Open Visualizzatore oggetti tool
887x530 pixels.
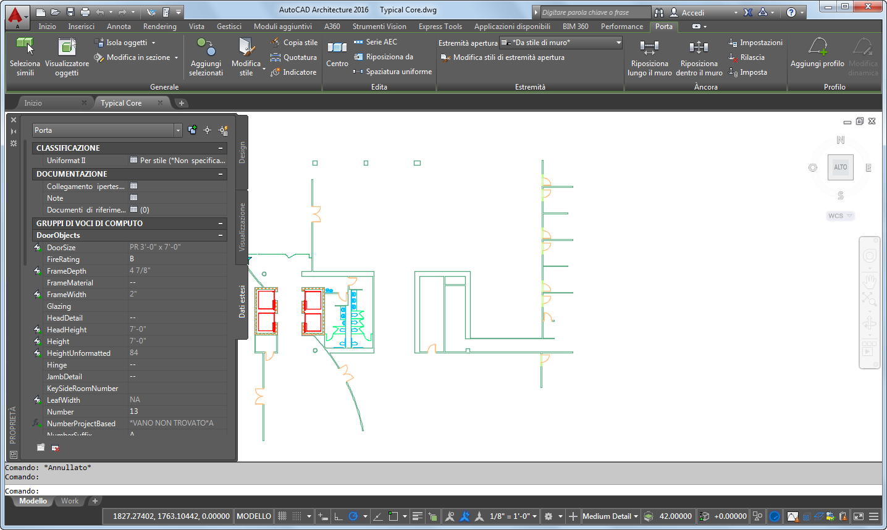(x=67, y=47)
